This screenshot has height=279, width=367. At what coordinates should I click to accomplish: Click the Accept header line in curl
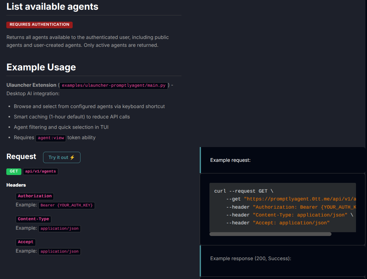tap(278, 223)
